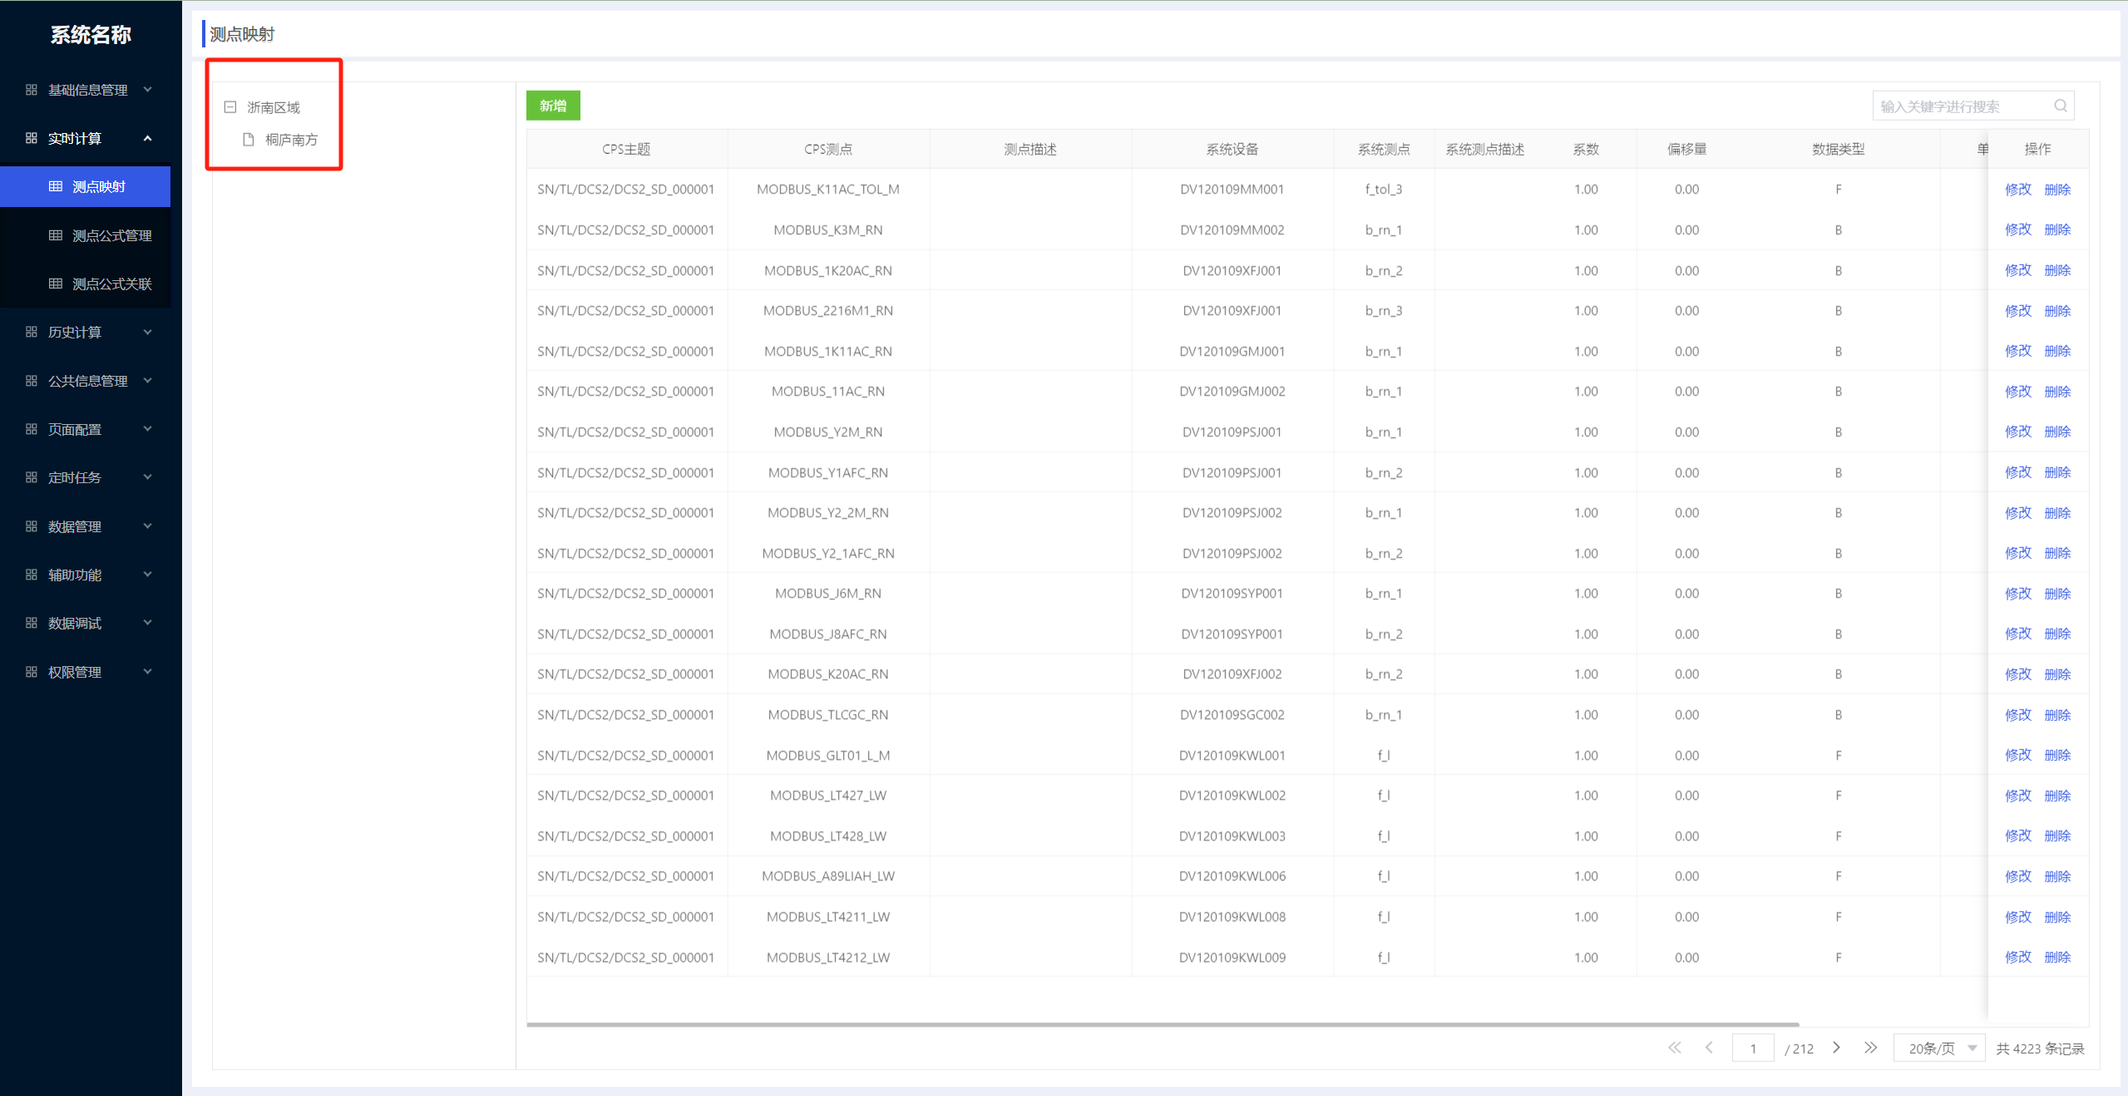Click the document icon of 桐庐南方
The height and width of the screenshot is (1096, 2128).
(248, 140)
